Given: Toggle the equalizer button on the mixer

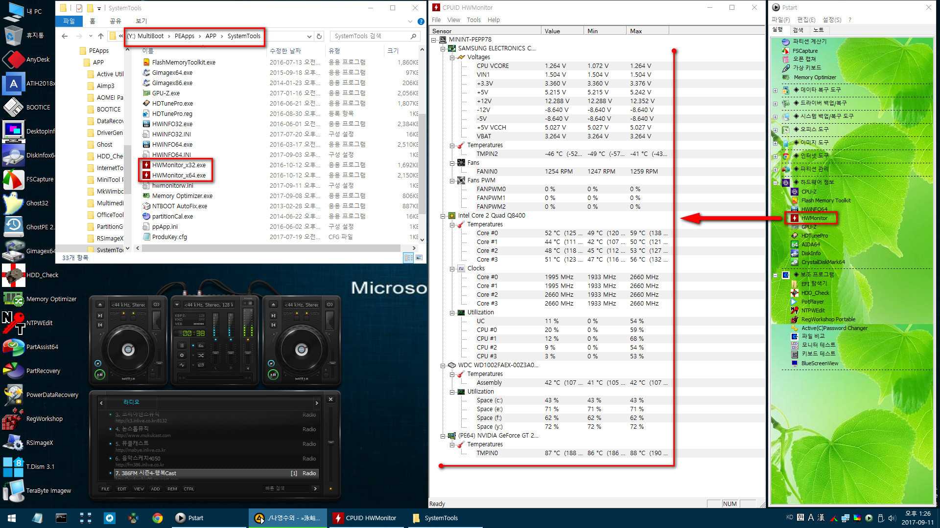Looking at the screenshot, I should coord(201,345).
